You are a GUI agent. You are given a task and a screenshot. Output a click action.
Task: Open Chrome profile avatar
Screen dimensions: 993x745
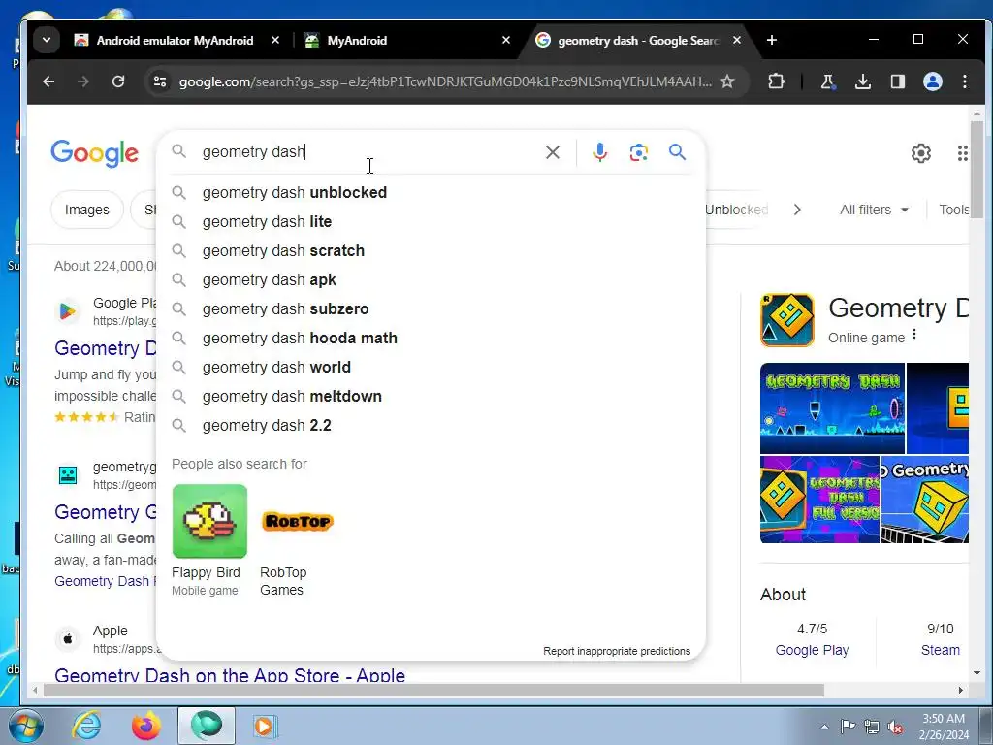tap(933, 81)
